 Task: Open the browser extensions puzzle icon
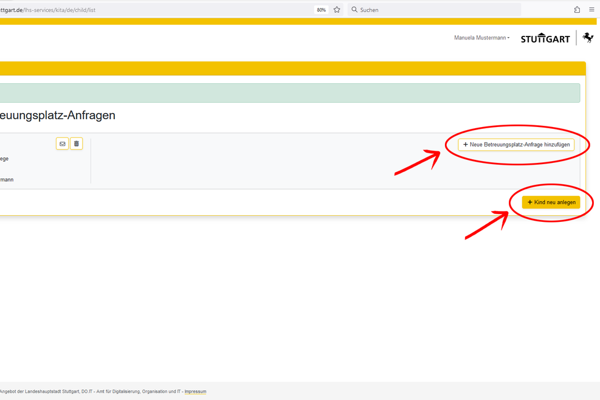pos(577,10)
